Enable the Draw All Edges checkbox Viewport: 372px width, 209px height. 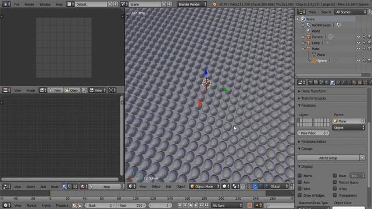[300, 195]
